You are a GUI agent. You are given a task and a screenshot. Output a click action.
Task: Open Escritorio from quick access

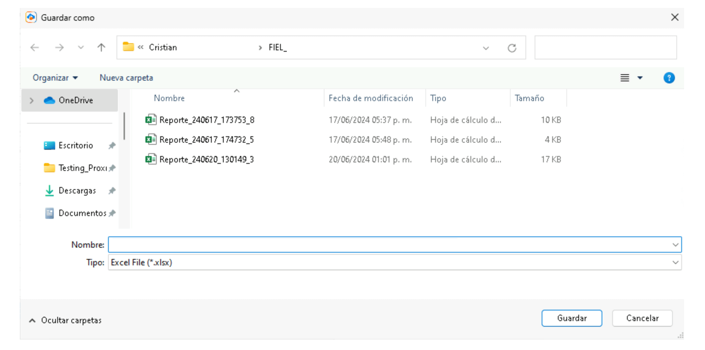pyautogui.click(x=76, y=145)
